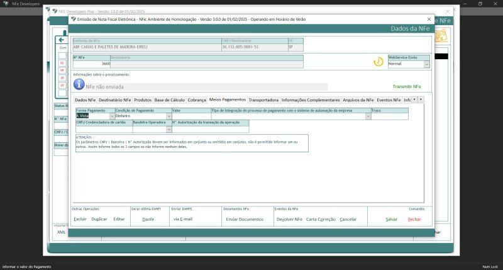Click the blue information icon
This screenshot has width=503, height=270.
tap(79, 84)
